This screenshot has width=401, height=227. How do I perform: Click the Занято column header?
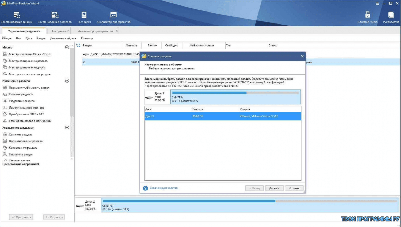152,45
